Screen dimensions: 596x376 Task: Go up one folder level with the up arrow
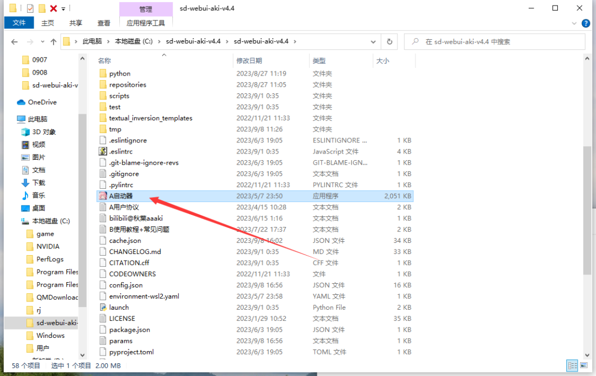[54, 41]
